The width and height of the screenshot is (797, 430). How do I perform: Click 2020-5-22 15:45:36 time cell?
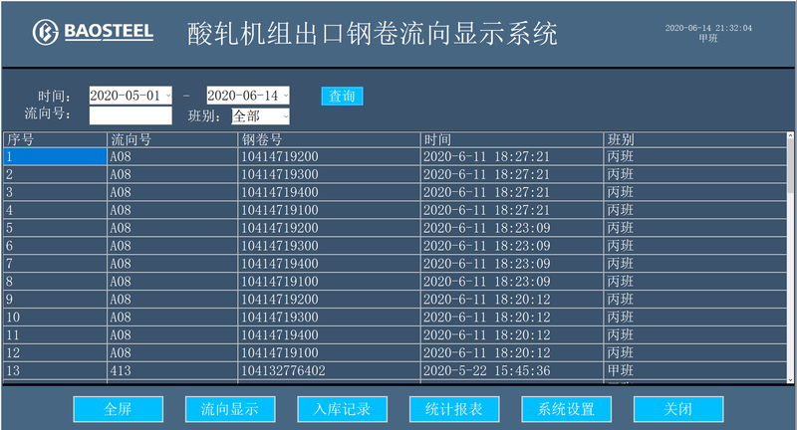[x=512, y=370]
